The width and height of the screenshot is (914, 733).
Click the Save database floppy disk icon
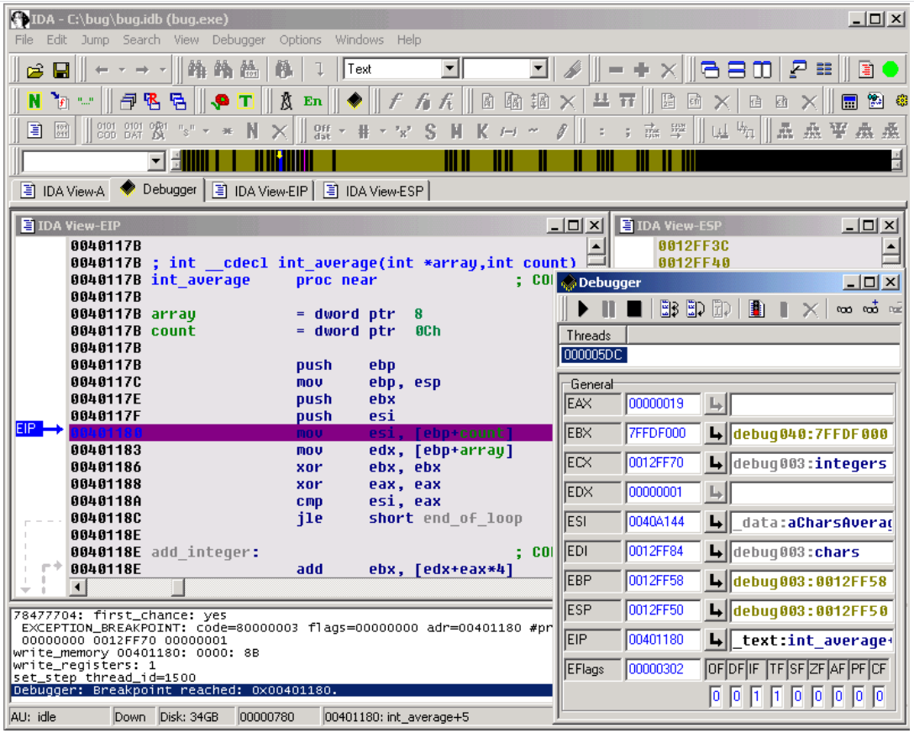click(61, 70)
